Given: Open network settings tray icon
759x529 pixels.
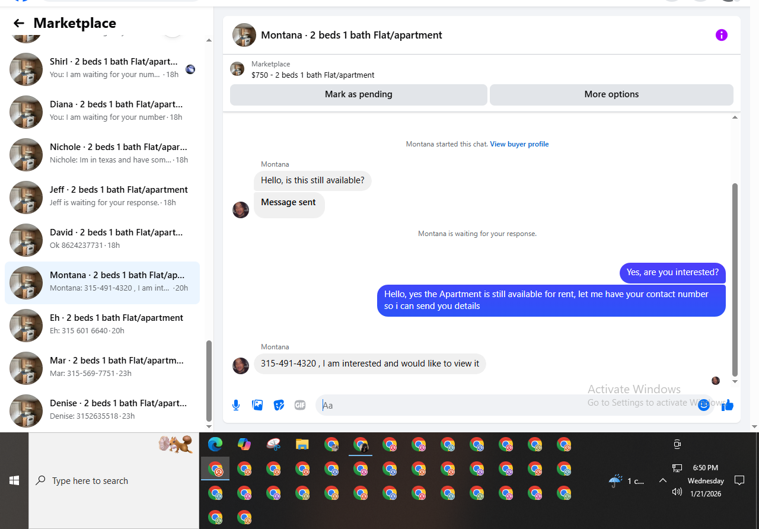Looking at the screenshot, I should click(677, 468).
